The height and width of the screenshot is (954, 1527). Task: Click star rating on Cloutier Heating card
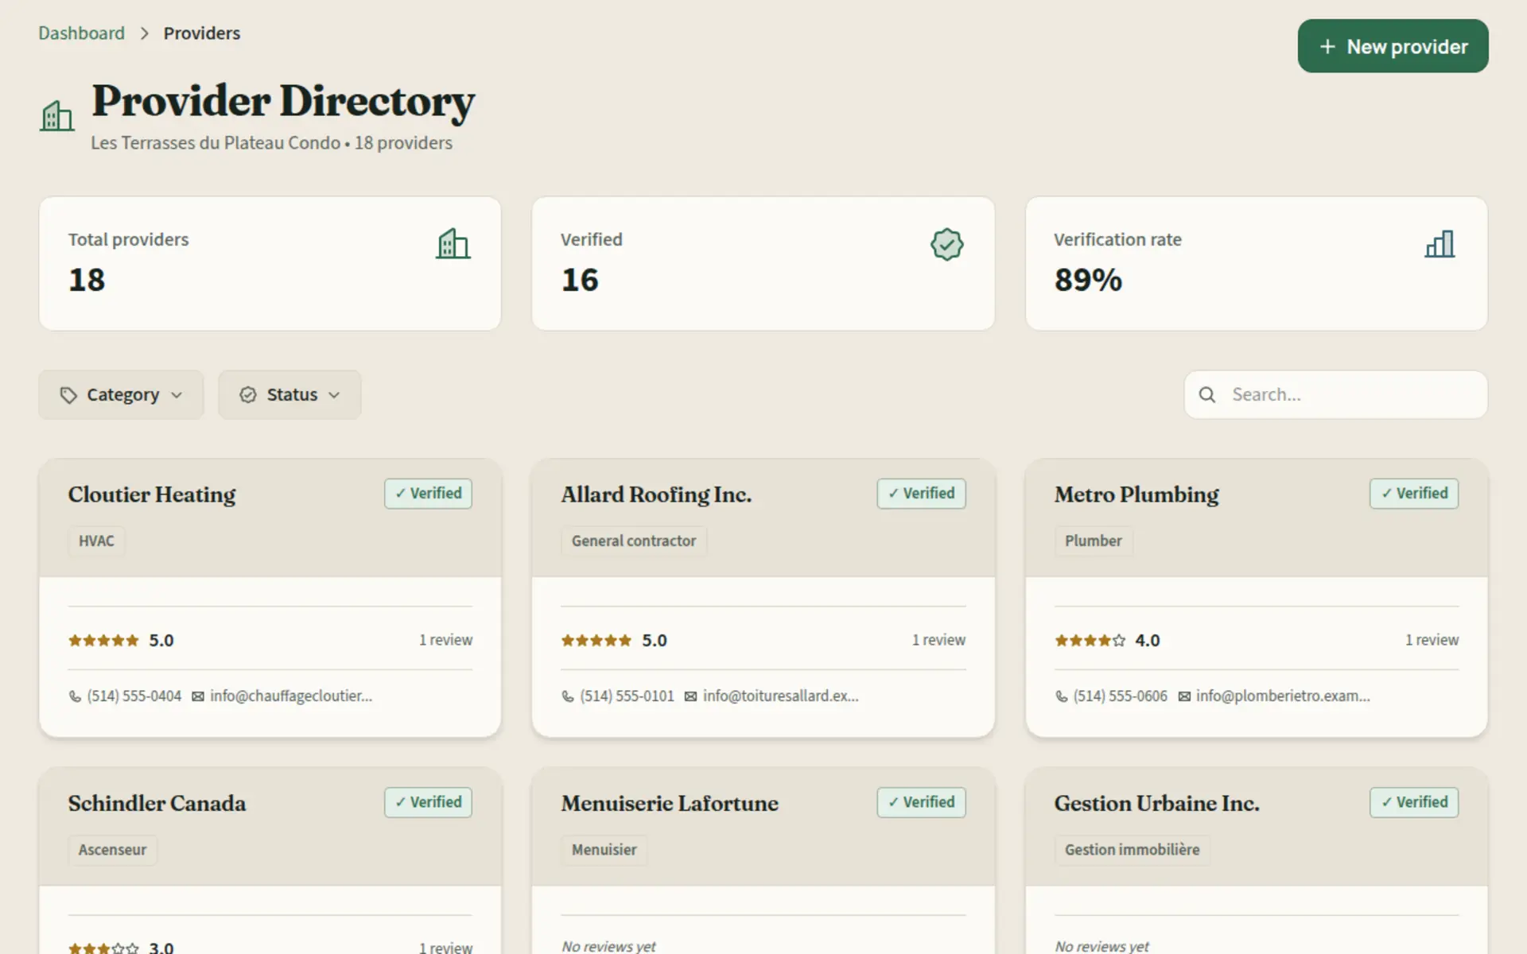tap(103, 641)
